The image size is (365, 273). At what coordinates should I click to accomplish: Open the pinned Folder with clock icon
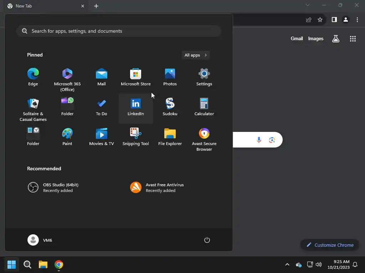pos(33,137)
